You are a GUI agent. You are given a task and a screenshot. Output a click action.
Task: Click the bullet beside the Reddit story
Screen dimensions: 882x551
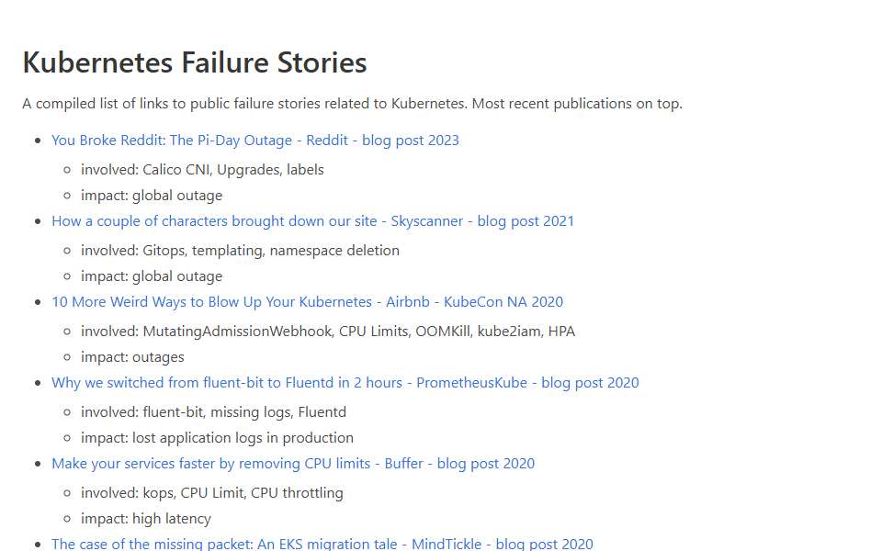click(38, 141)
